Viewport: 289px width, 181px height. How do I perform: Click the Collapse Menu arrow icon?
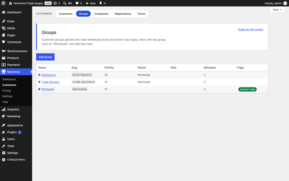point(3,160)
